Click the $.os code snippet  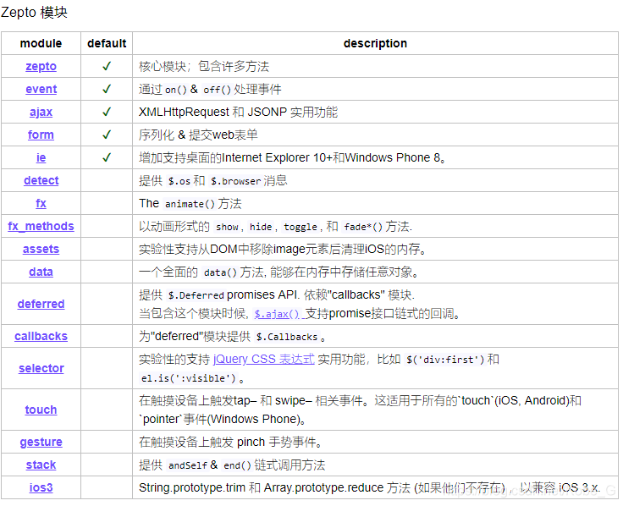click(x=179, y=181)
